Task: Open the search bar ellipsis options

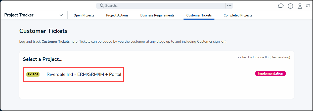Action: pyautogui.click(x=229, y=5)
